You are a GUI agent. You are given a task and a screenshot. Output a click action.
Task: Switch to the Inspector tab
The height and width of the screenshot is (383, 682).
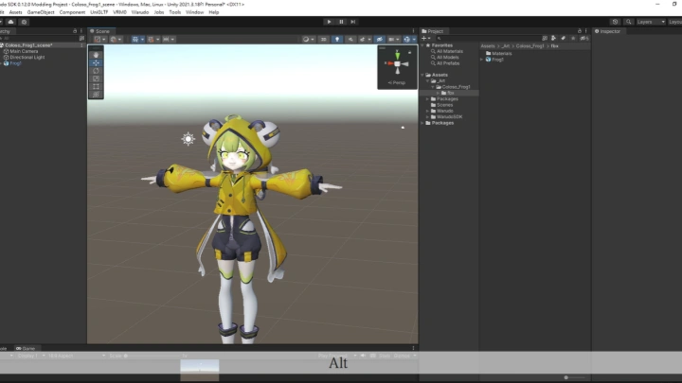(607, 31)
